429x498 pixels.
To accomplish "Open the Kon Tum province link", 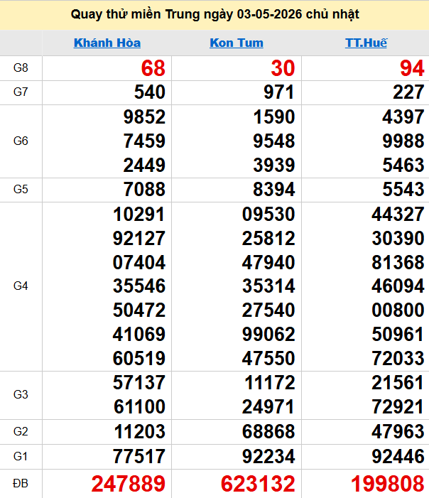I will coord(237,43).
